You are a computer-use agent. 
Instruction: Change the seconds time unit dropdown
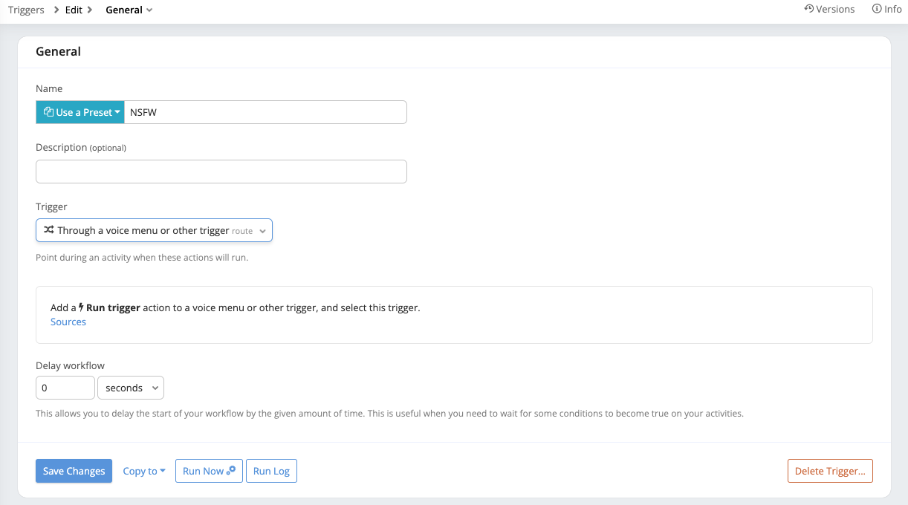click(x=131, y=387)
